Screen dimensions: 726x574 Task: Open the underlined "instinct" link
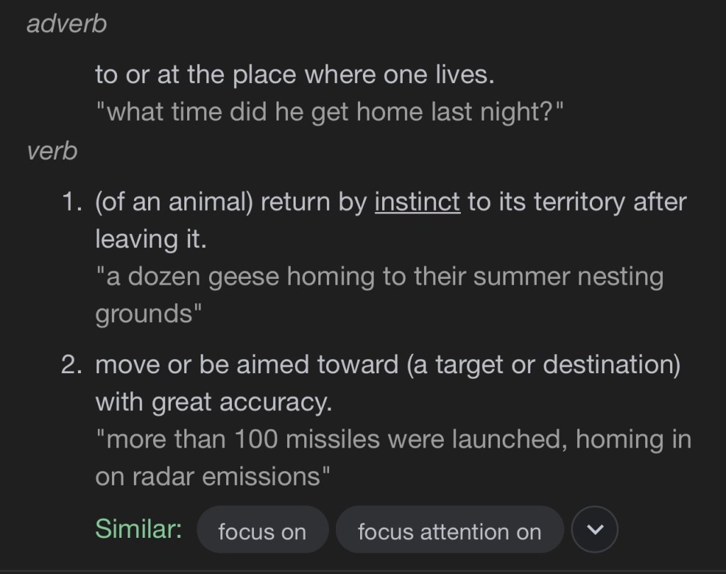point(417,202)
